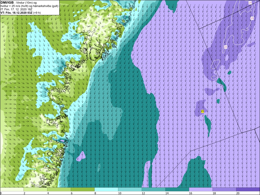
Task: Click the yellow-highlighted 25 maximum gust label
Action: point(203,111)
